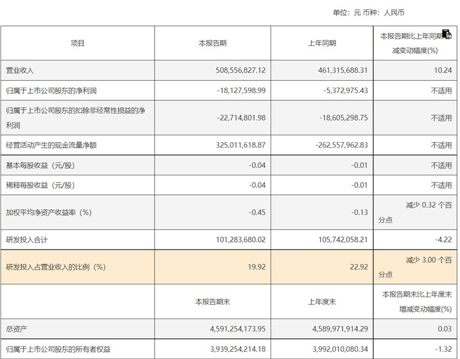Select the 本报告期末 sub-header
460x359 pixels.
coord(212,302)
